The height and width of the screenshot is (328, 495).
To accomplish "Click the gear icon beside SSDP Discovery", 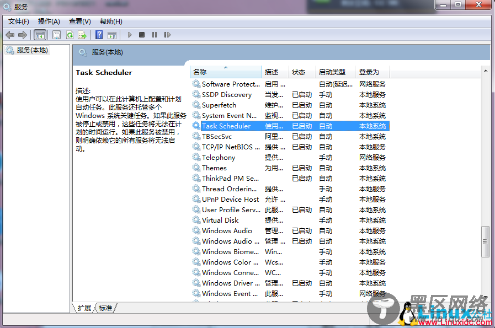I will (x=196, y=94).
